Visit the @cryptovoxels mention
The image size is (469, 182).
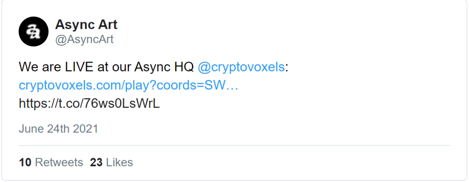coord(241,67)
